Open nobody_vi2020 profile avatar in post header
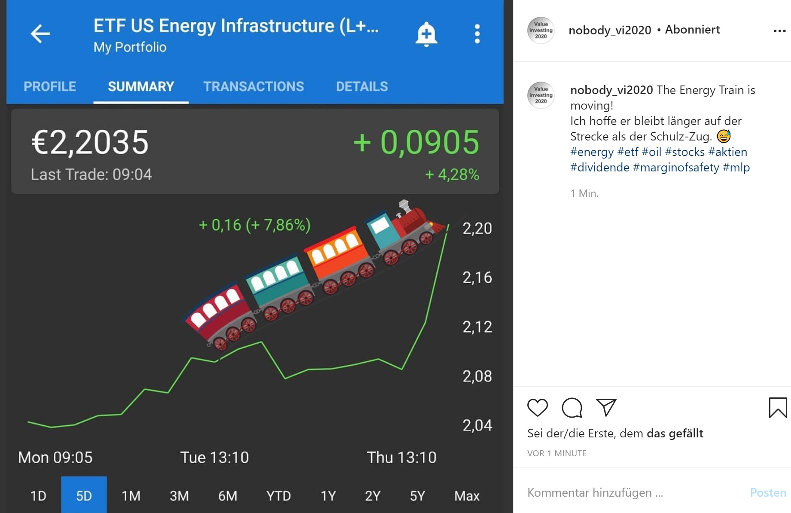This screenshot has width=791, height=513. pyautogui.click(x=541, y=31)
